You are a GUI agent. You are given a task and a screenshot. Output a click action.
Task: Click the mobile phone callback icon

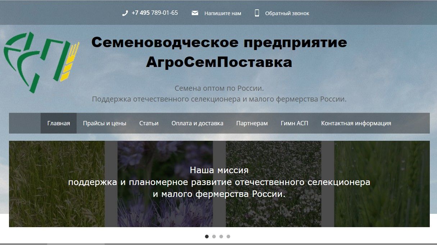[x=257, y=13]
